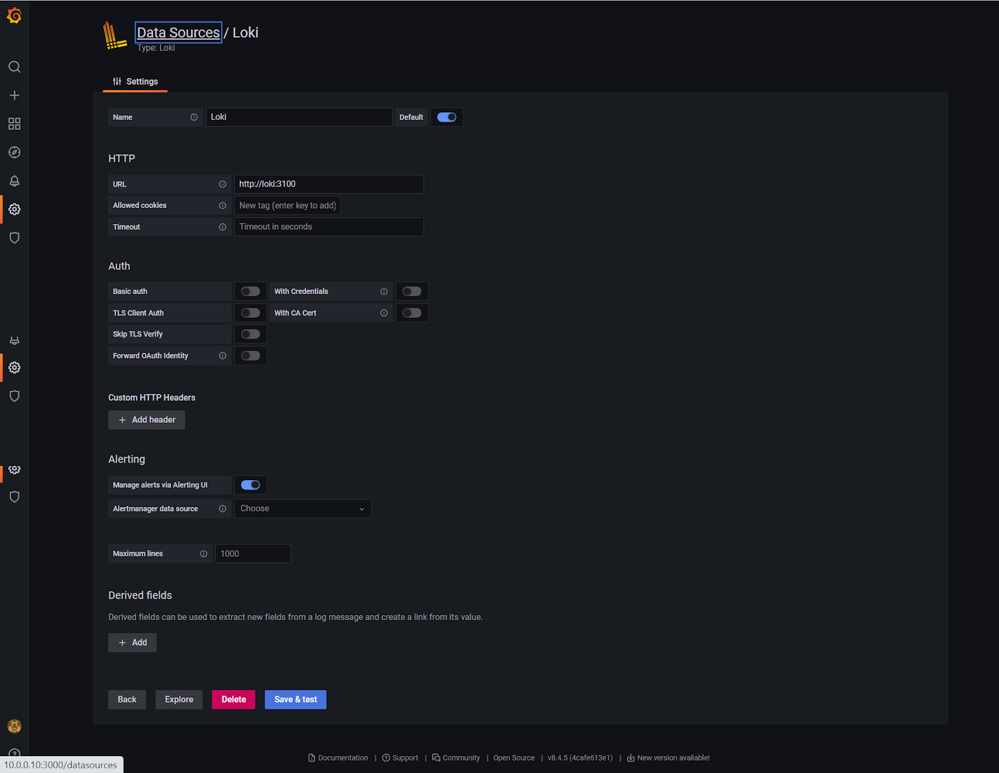Click the Data Sources breadcrumb link
Image resolution: width=999 pixels, height=773 pixels.
tap(178, 32)
